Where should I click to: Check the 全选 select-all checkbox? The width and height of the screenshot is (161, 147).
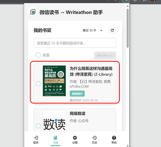(x=38, y=55)
